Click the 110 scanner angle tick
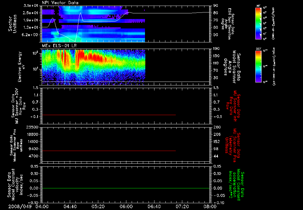The image size is (303, 210). coord(216,63)
